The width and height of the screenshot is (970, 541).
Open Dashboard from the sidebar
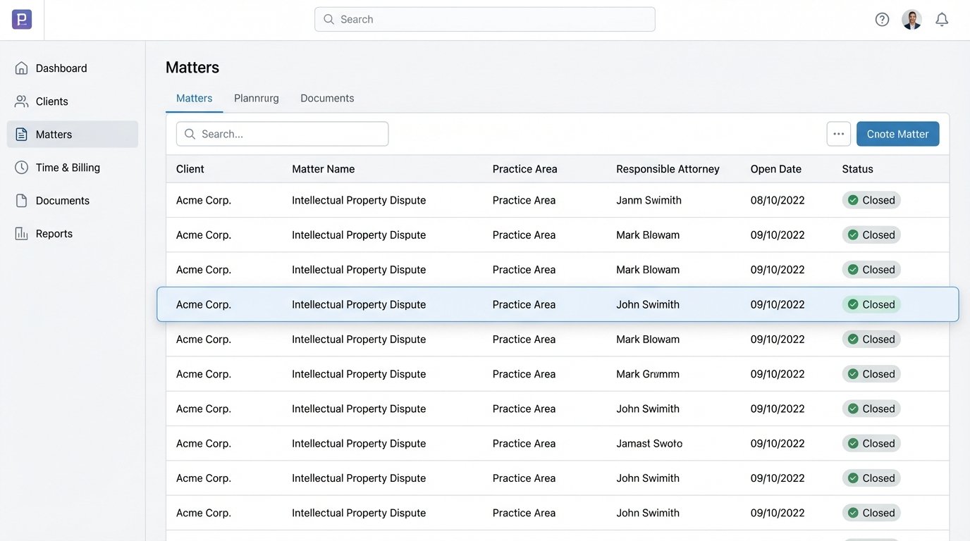[61, 68]
